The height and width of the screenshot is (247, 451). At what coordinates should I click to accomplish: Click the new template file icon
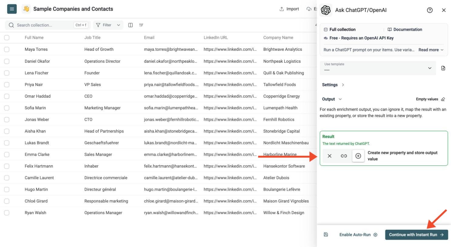pos(443,68)
